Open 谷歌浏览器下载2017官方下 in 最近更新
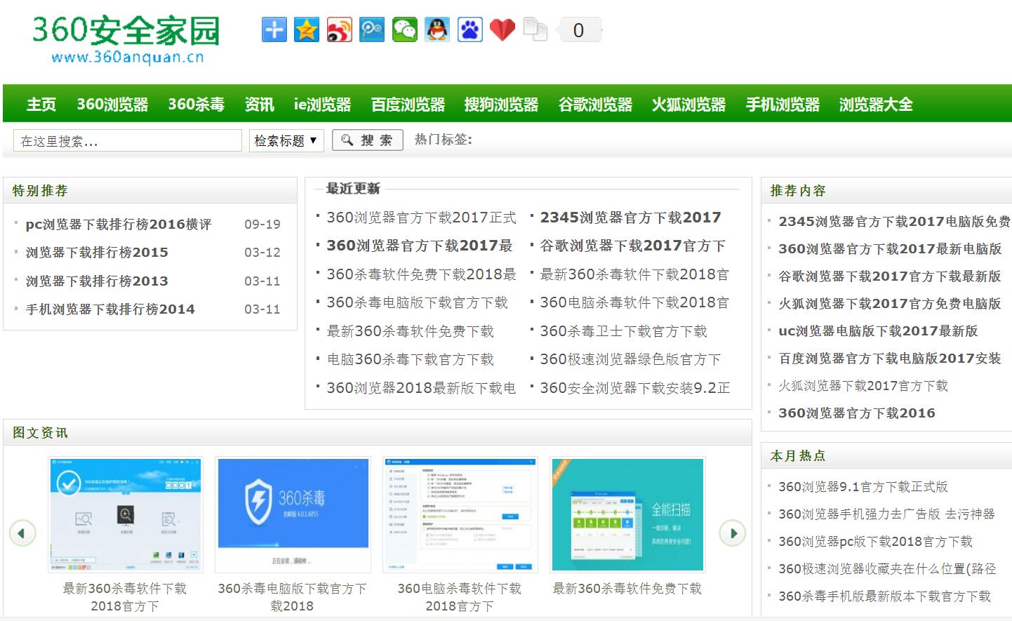 pos(632,246)
